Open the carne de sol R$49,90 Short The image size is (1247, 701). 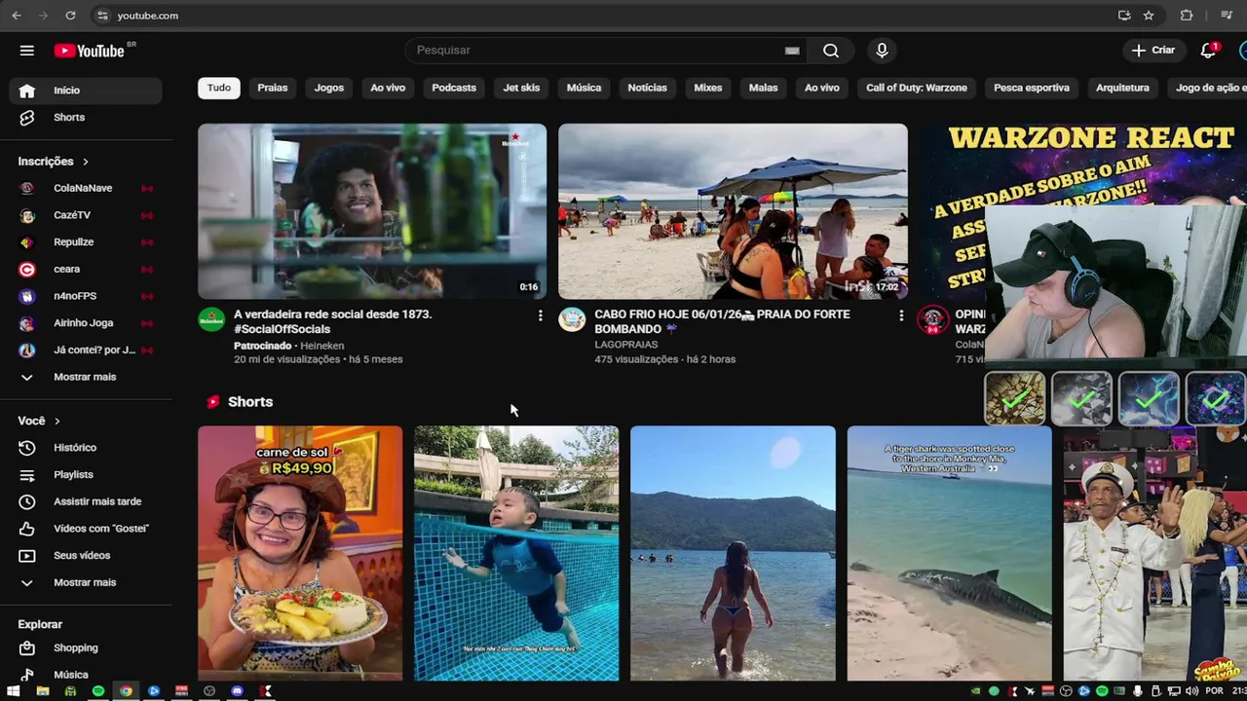point(300,553)
